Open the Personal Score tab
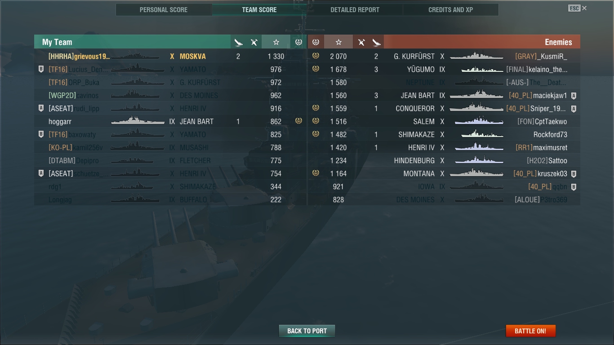 coord(164,9)
